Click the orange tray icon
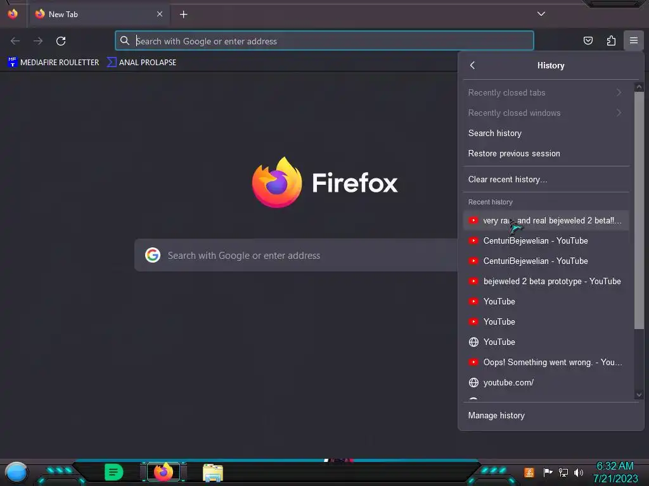The image size is (649, 486). coord(529,472)
